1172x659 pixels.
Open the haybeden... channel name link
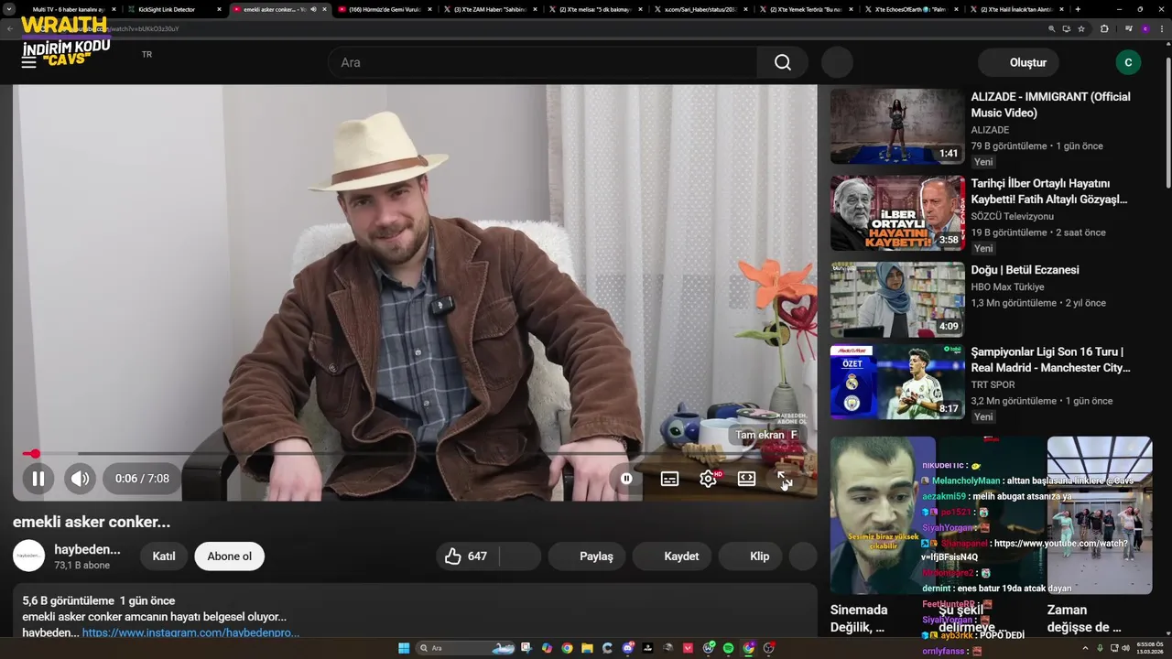point(87,549)
